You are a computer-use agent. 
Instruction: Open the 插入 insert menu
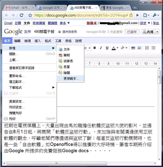pos(38,41)
